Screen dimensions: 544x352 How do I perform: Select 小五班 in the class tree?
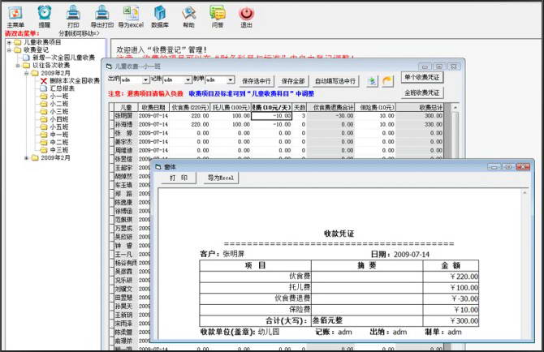point(59,127)
